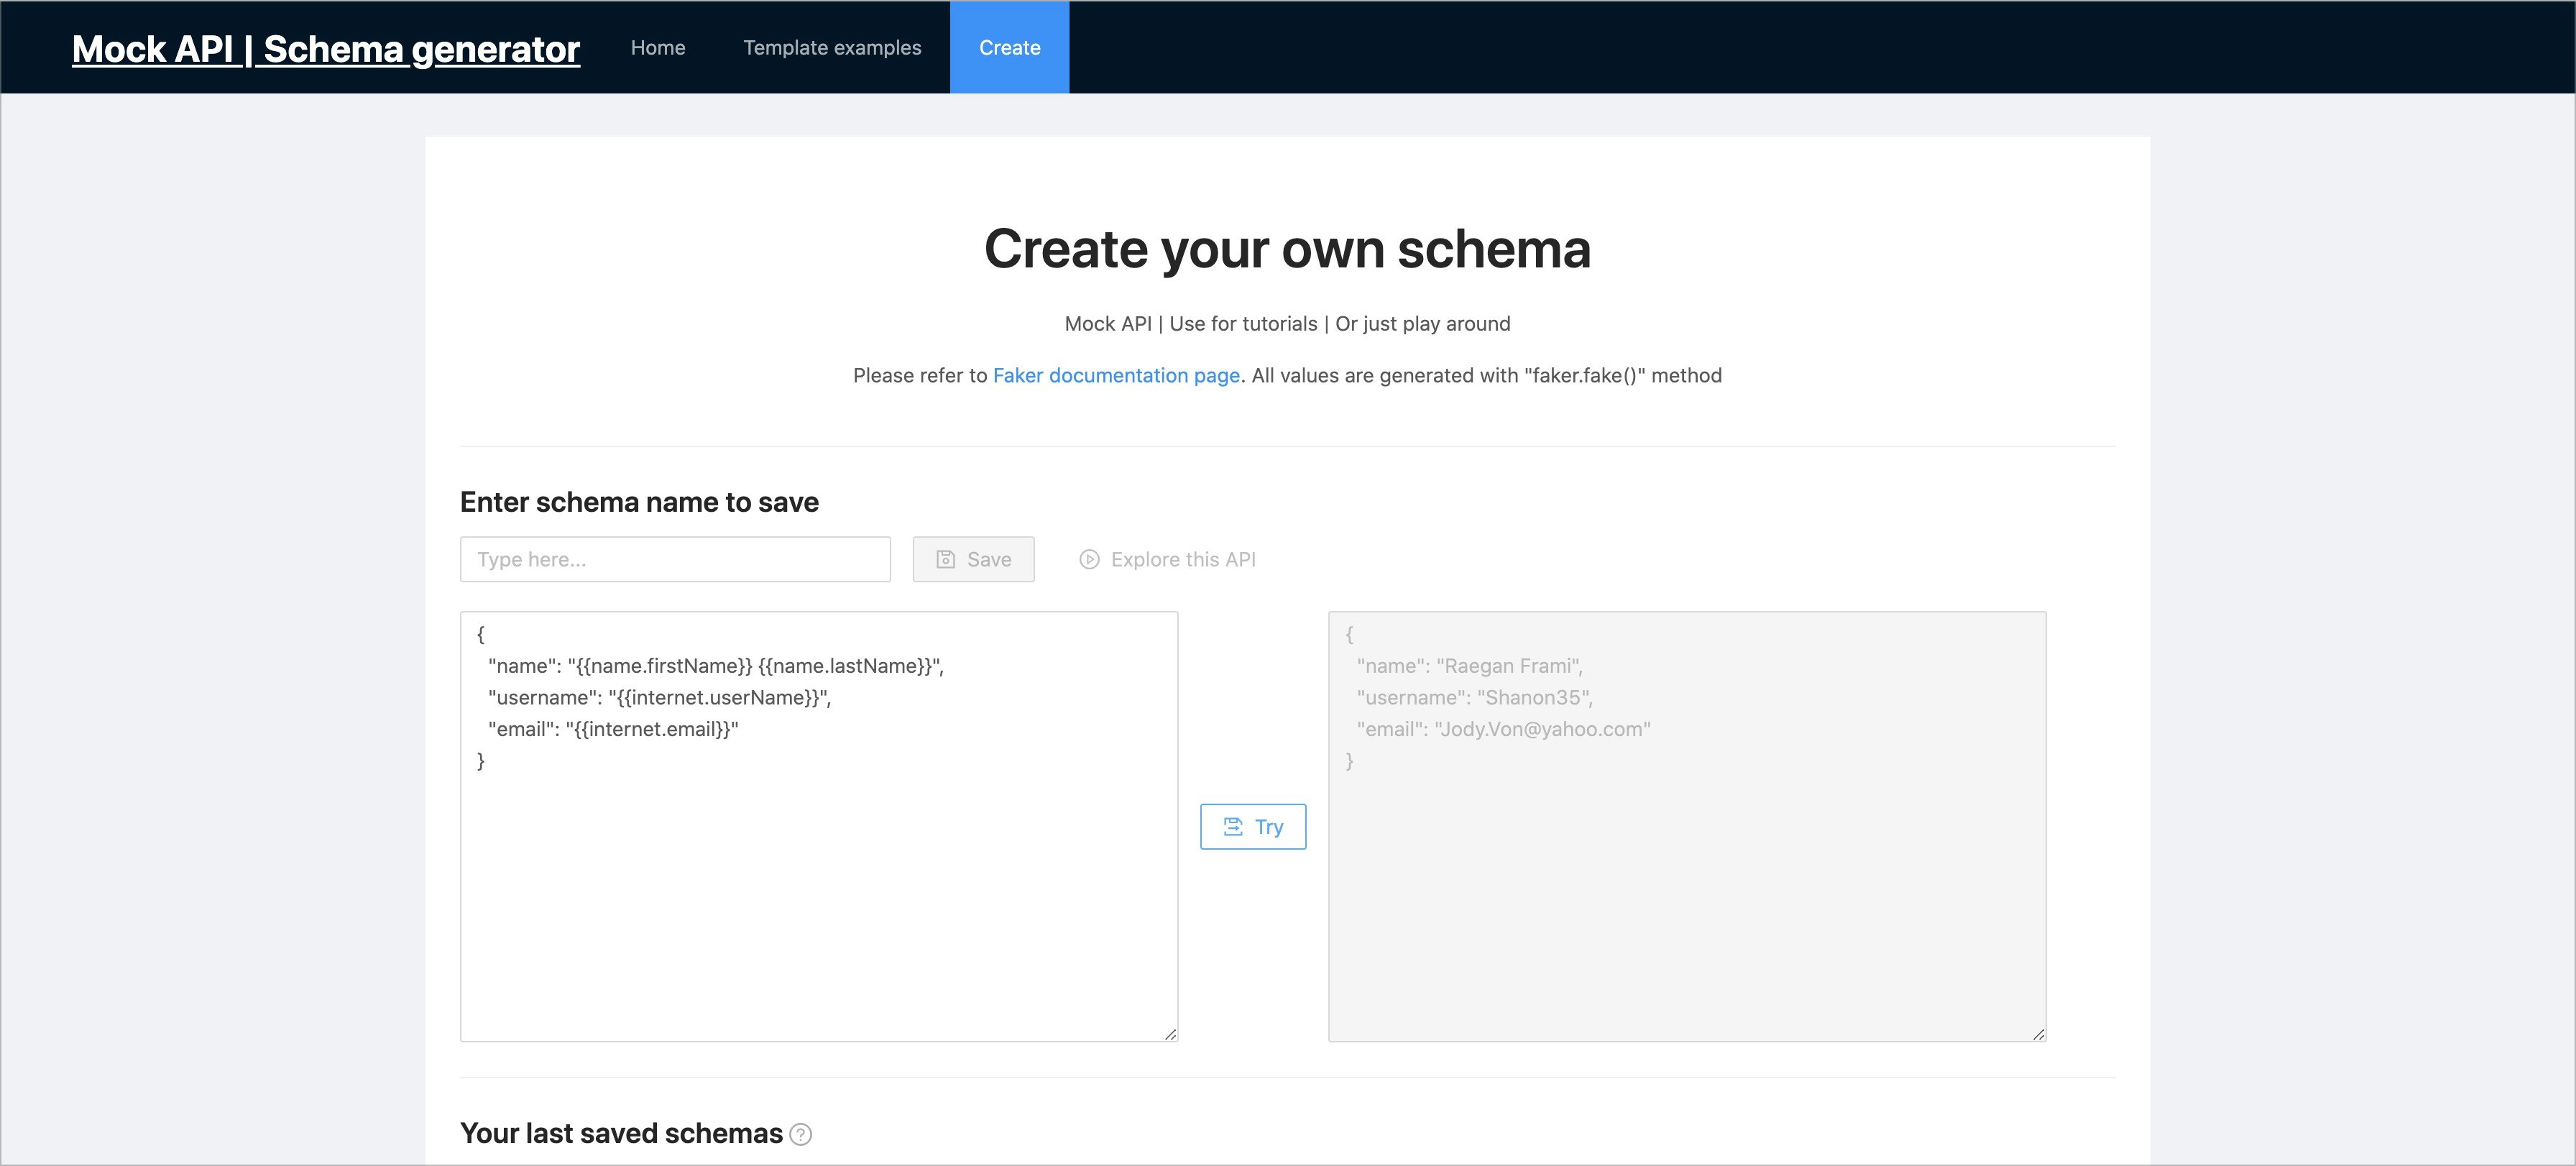Viewport: 2576px width, 1166px height.
Task: Click the email placeholder line in the editor
Action: pos(612,729)
